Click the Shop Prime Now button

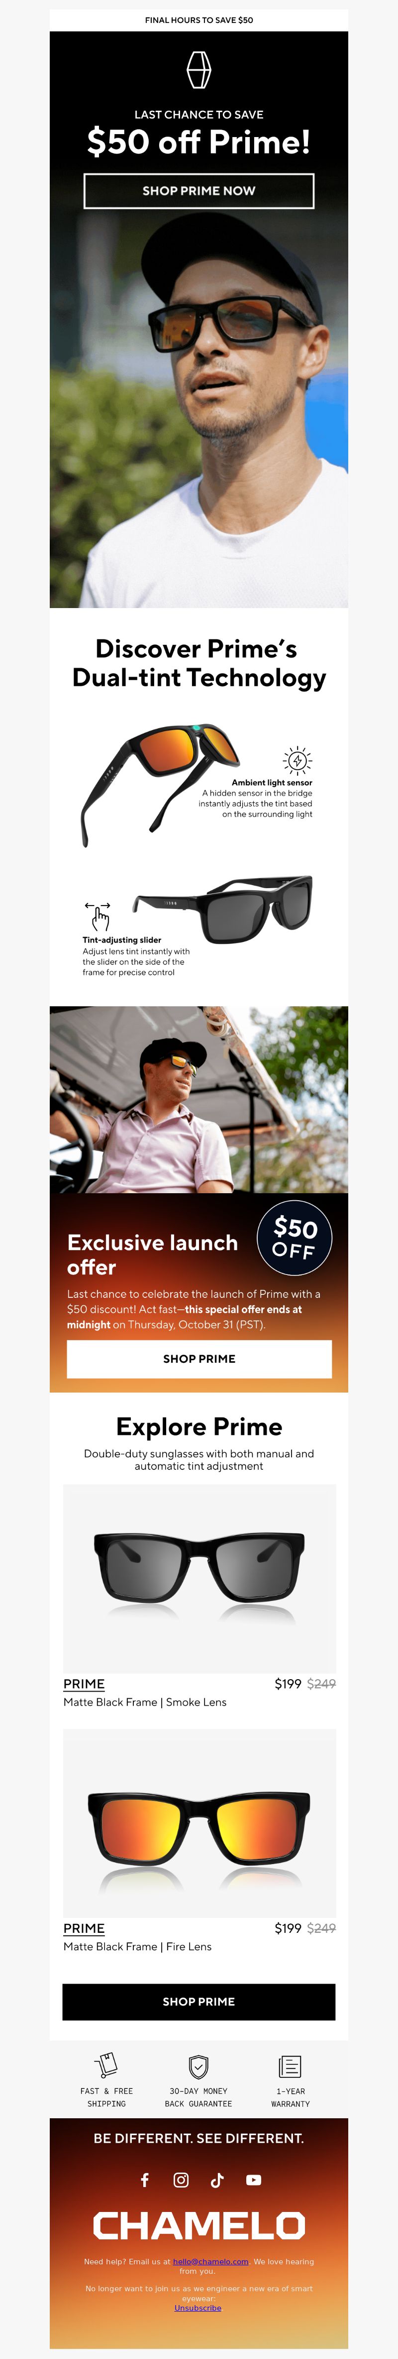tap(199, 190)
